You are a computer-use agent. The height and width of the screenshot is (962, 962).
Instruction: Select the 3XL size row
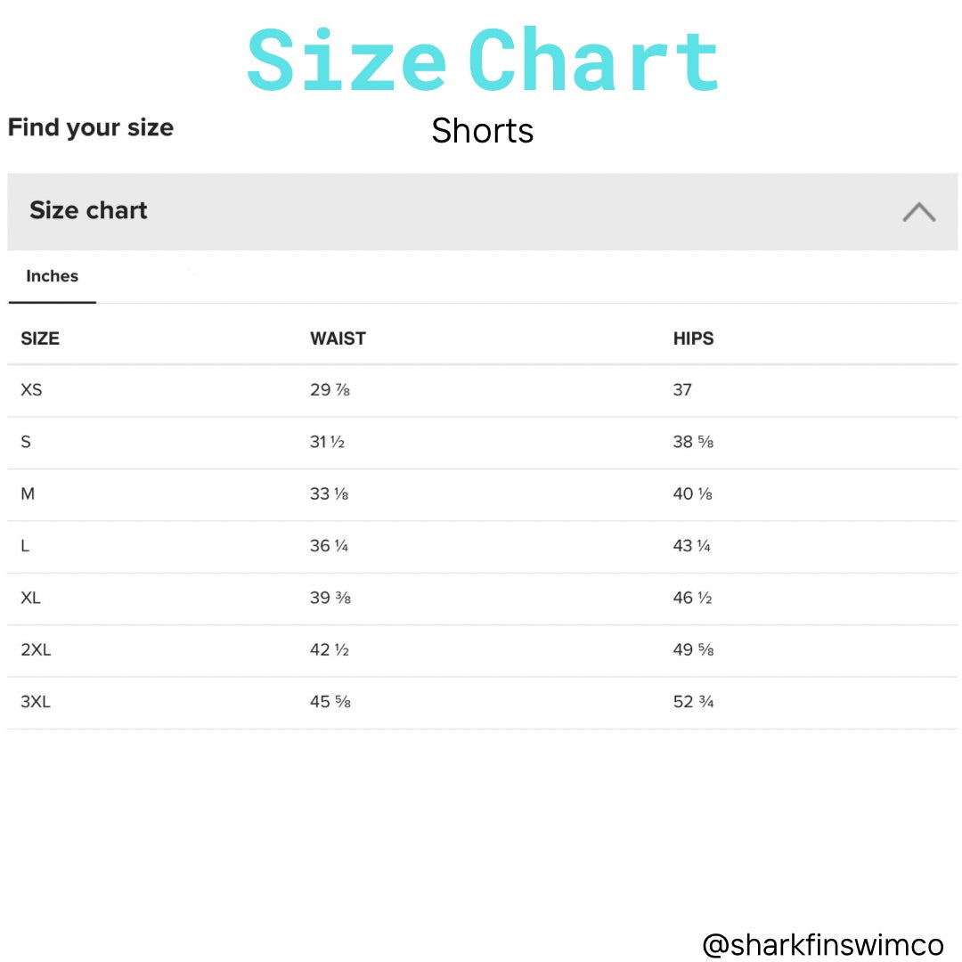[x=37, y=702]
